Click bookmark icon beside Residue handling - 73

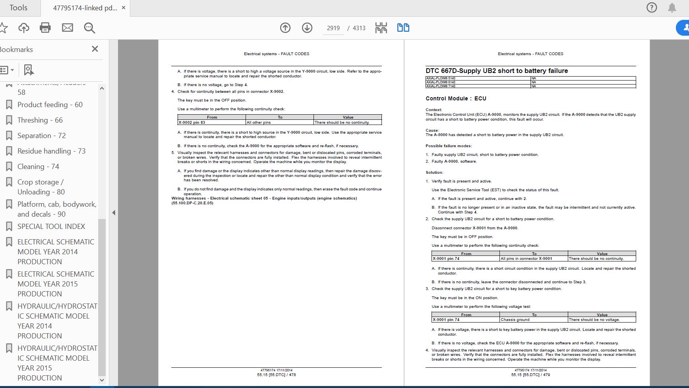click(x=9, y=151)
